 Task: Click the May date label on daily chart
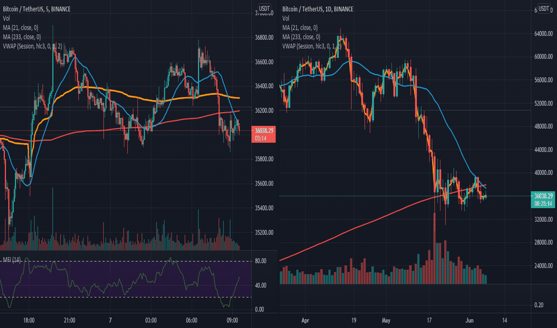pos(386,321)
